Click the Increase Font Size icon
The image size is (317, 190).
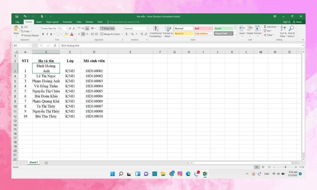[x=70, y=28]
